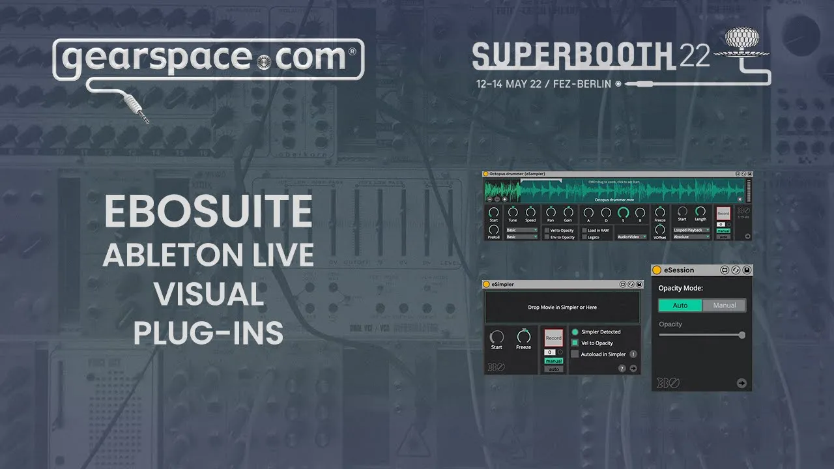Screen dimensions: 834x469
Task: Click the save disk icon in eSimpler title bar
Action: coord(639,284)
